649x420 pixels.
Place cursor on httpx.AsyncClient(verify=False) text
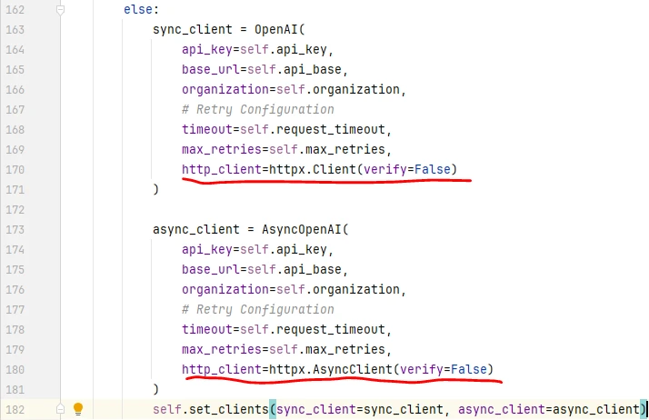[381, 369]
